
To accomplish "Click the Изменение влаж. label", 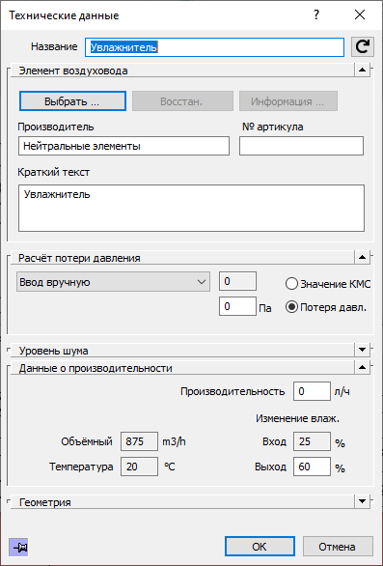I will coord(298,418).
